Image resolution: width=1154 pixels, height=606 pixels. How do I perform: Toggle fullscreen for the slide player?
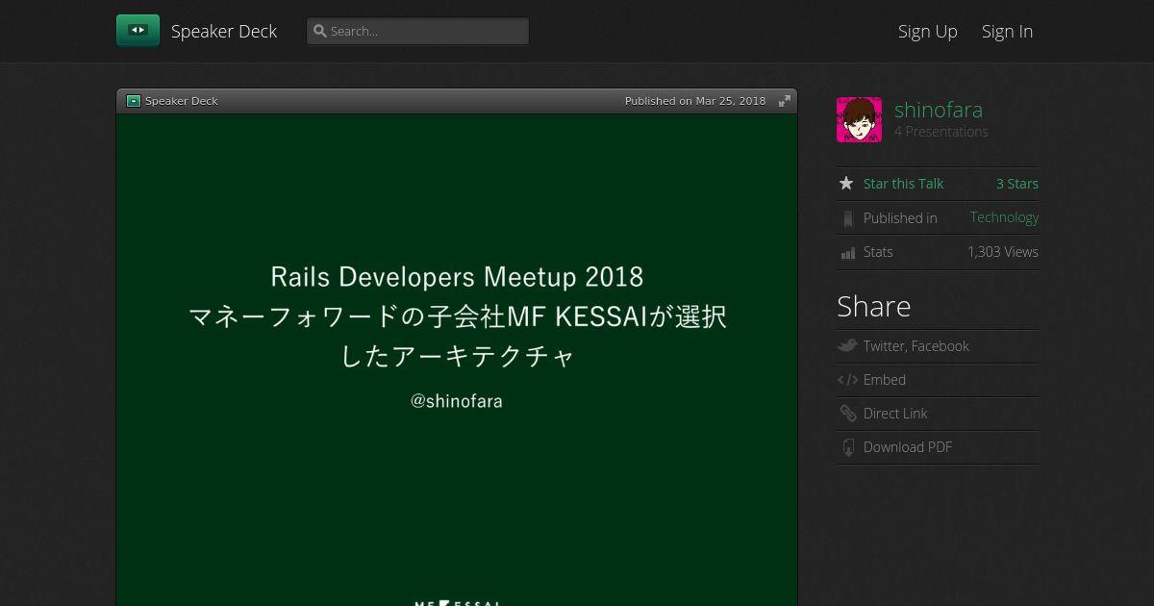click(785, 101)
